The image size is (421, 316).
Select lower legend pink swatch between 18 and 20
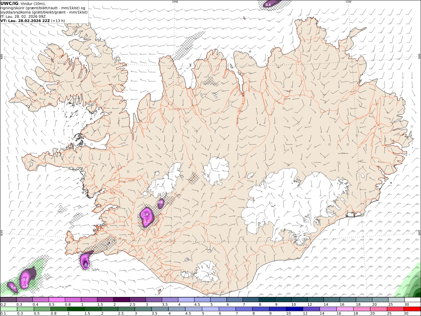[361, 309]
